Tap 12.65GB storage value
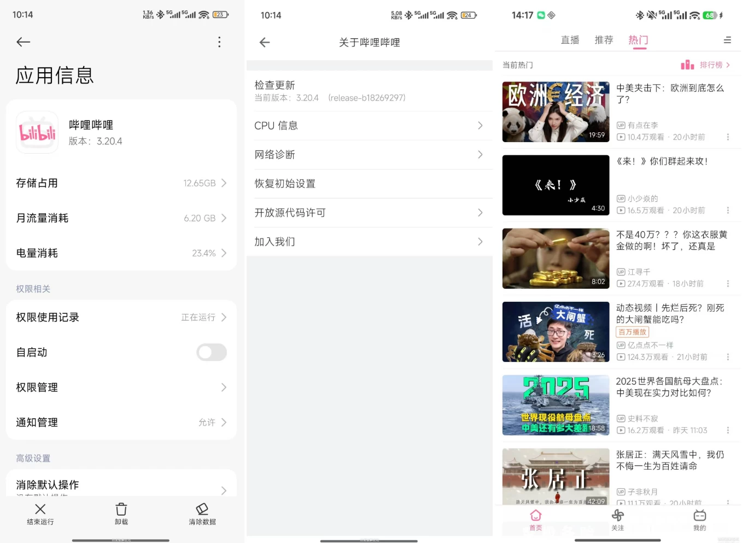 tap(200, 183)
